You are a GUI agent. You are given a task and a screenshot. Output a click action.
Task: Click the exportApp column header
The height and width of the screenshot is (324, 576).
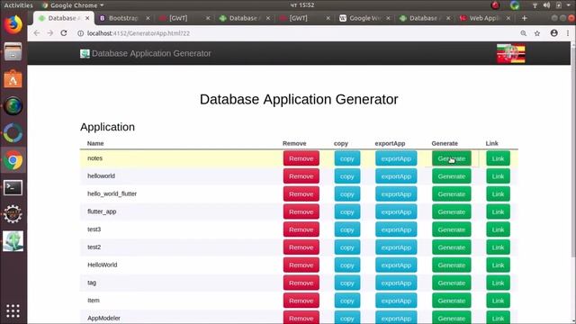pyautogui.click(x=390, y=143)
